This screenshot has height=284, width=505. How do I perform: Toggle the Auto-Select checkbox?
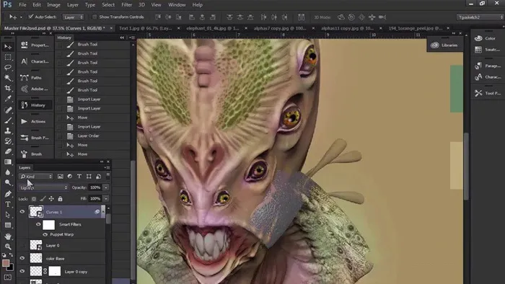(x=31, y=17)
